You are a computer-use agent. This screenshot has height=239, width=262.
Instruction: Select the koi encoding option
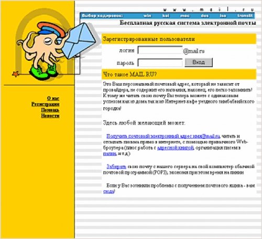pyautogui.click(x=166, y=16)
